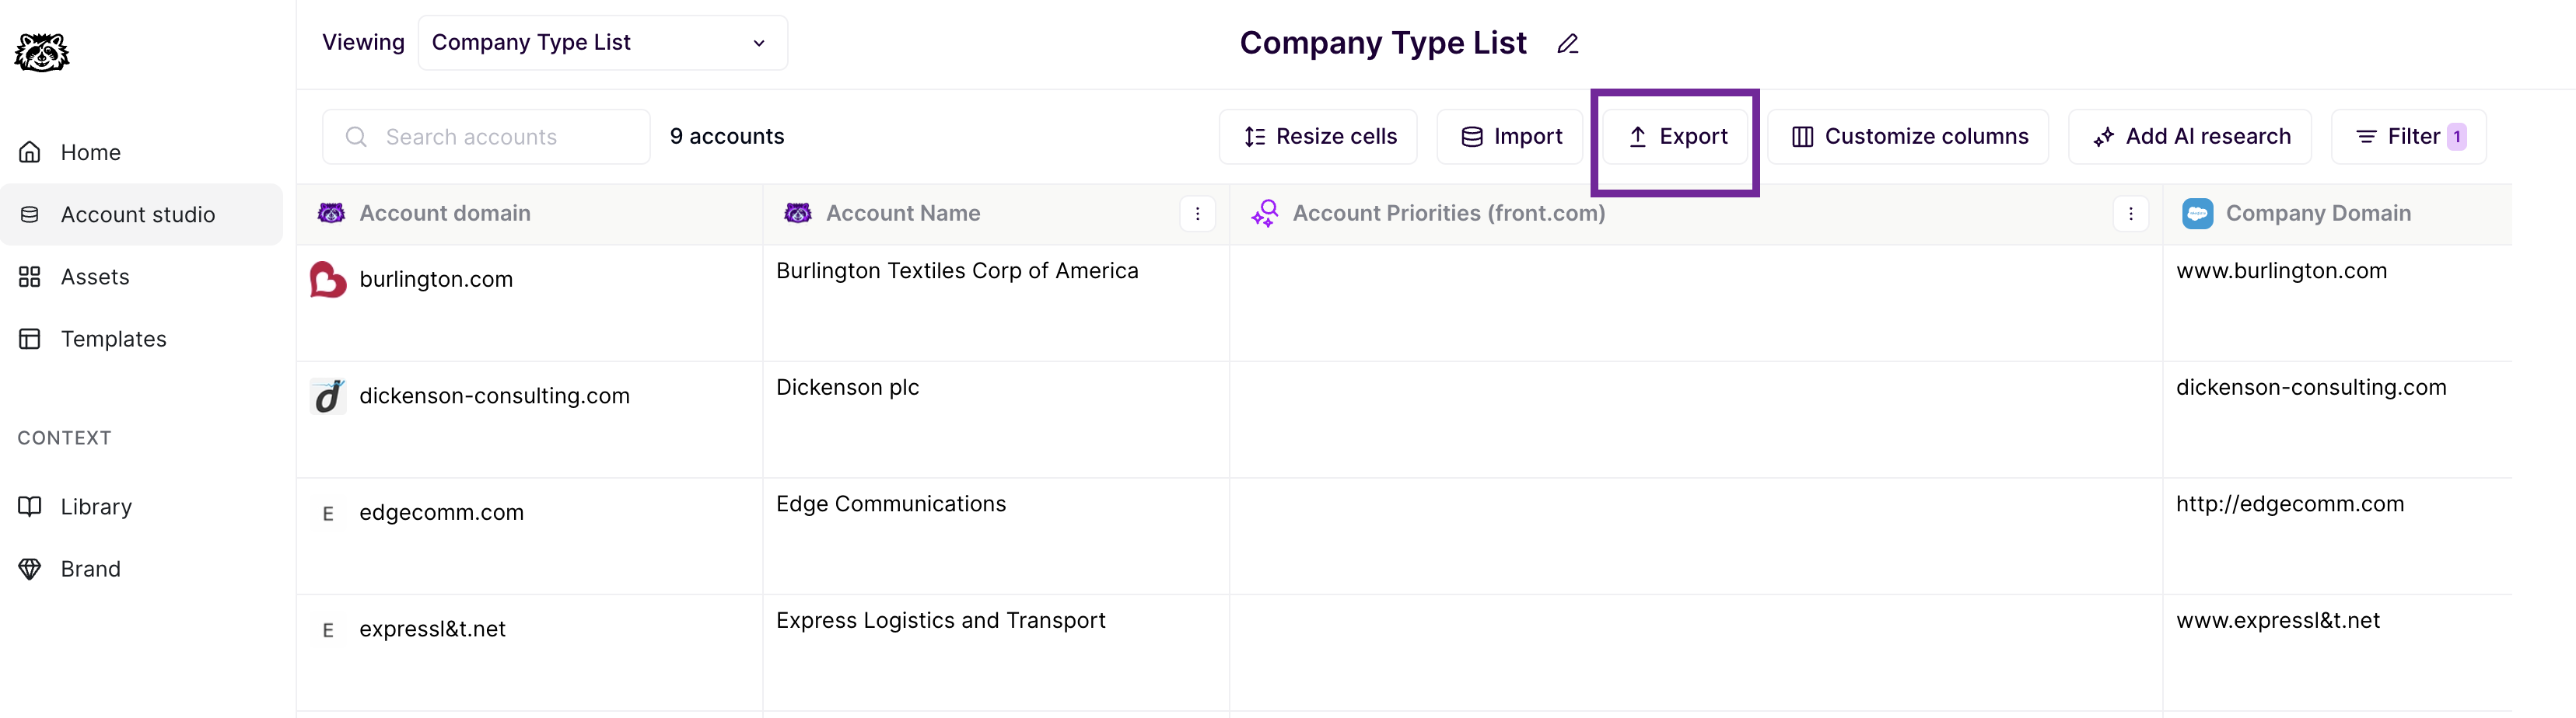
Task: Click the Dickenson consulting logo icon
Action: [328, 396]
